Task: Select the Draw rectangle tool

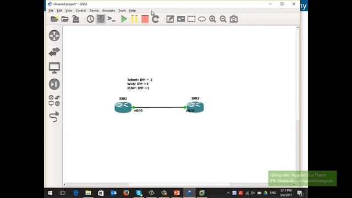Action: 191,19
